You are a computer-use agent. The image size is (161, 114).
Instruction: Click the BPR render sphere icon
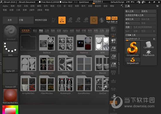113,29
